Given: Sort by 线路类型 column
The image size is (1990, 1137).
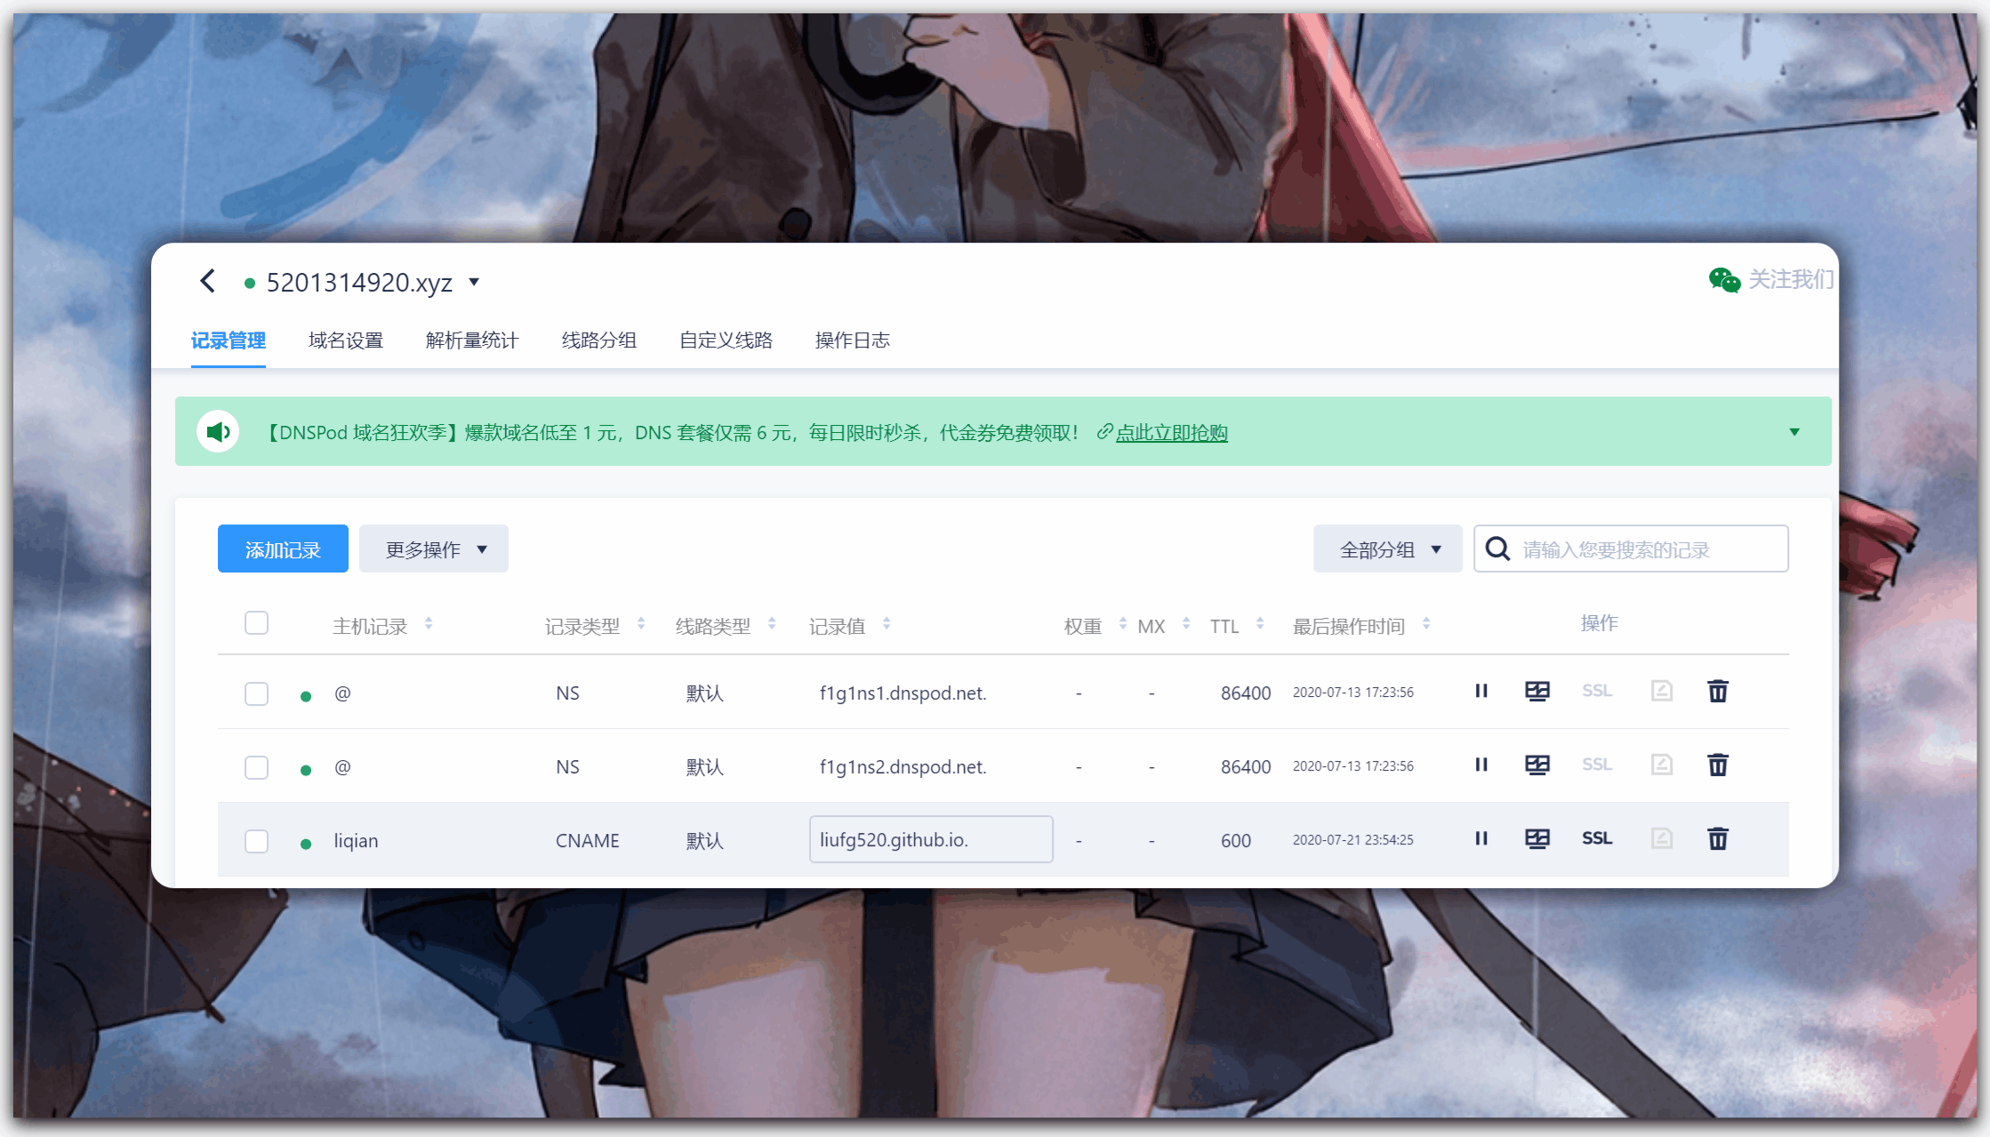Looking at the screenshot, I should (772, 624).
